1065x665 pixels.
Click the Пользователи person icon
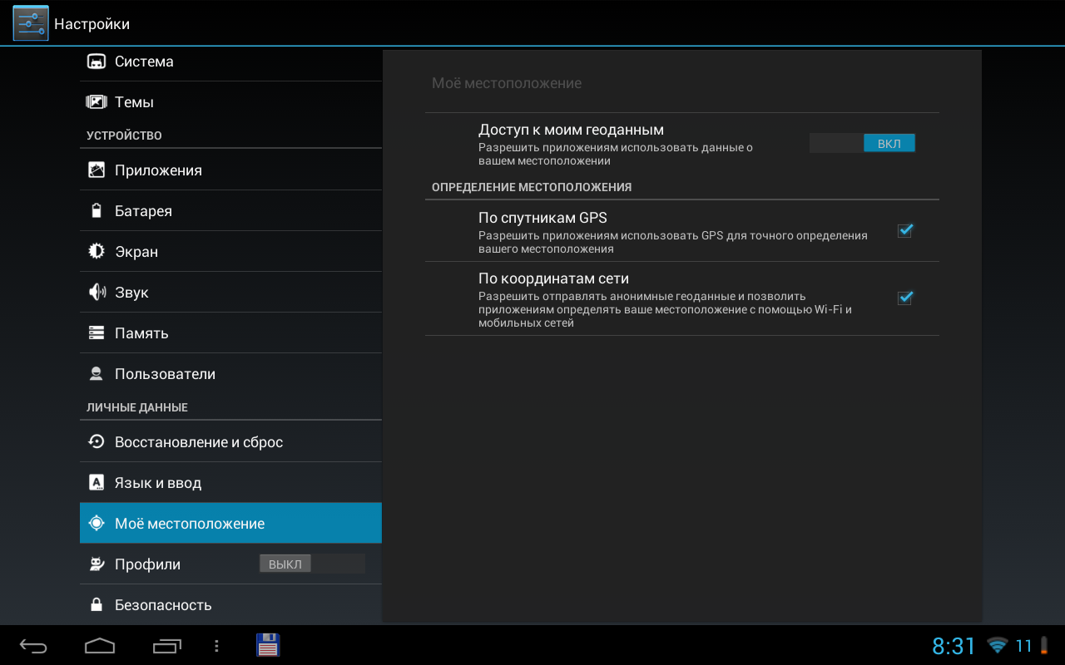[x=97, y=374]
